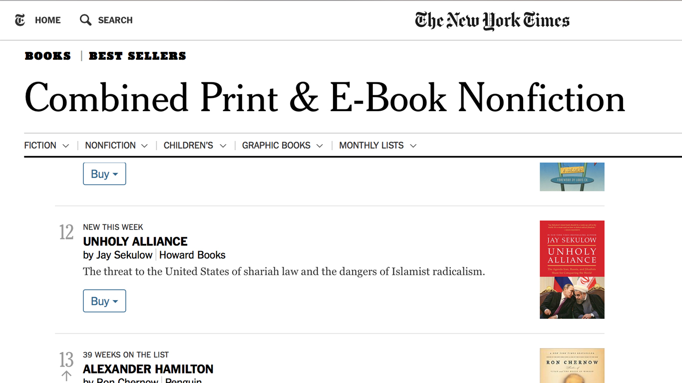
Task: Click the Ron Chernow book cover thumbnail
Action: click(572, 366)
